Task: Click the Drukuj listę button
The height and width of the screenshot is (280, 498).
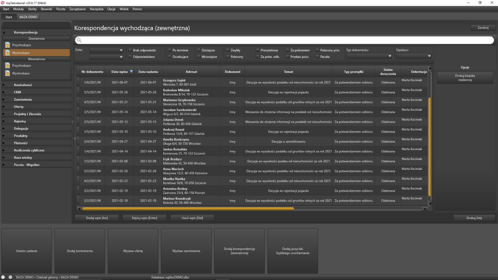Action: [474, 218]
